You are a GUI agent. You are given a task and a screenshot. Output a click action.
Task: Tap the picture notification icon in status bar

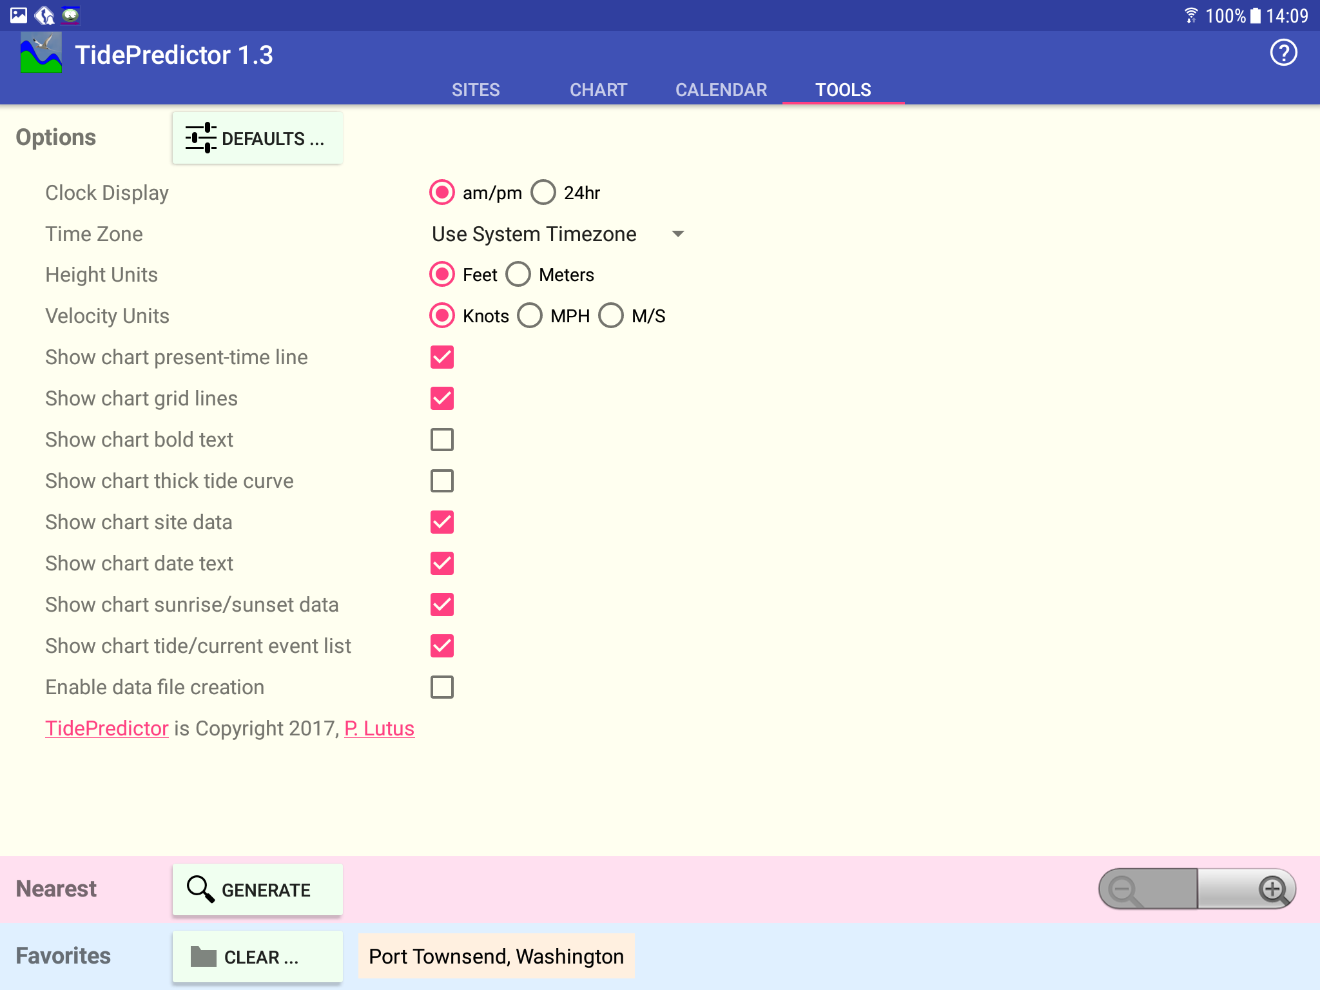point(18,15)
